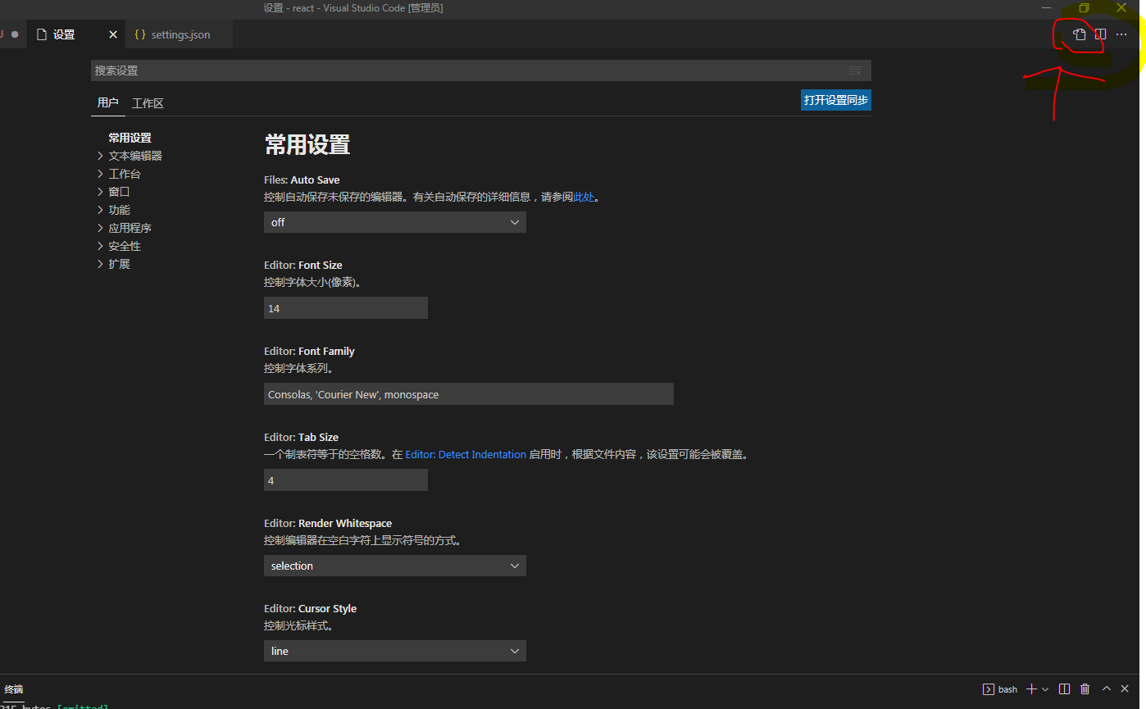The height and width of the screenshot is (709, 1146).
Task: Expand the 安全性 chevron
Action: click(100, 246)
